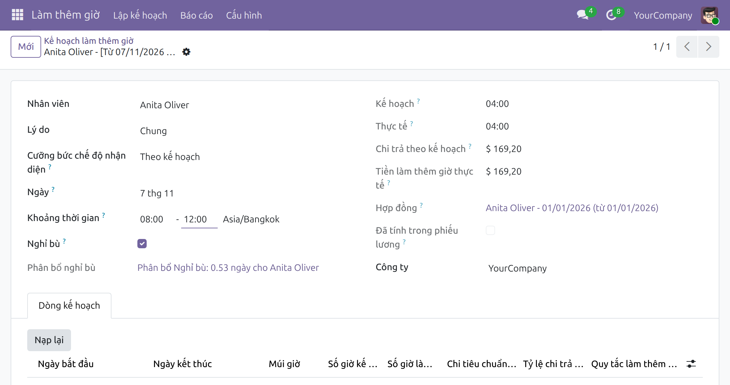Sort by Ngày bắt đầu column

(66, 364)
